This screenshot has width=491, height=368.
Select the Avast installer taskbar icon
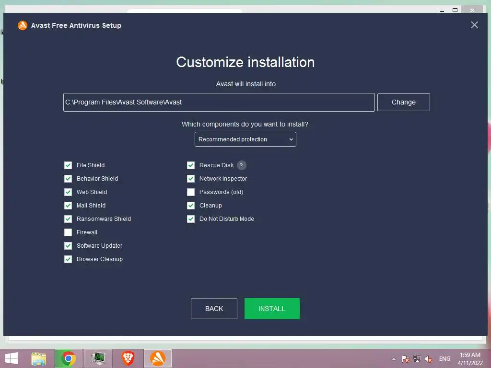[x=157, y=358]
